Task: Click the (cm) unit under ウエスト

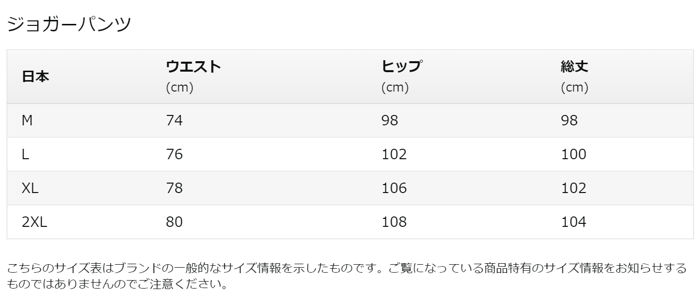Action: coord(179,88)
